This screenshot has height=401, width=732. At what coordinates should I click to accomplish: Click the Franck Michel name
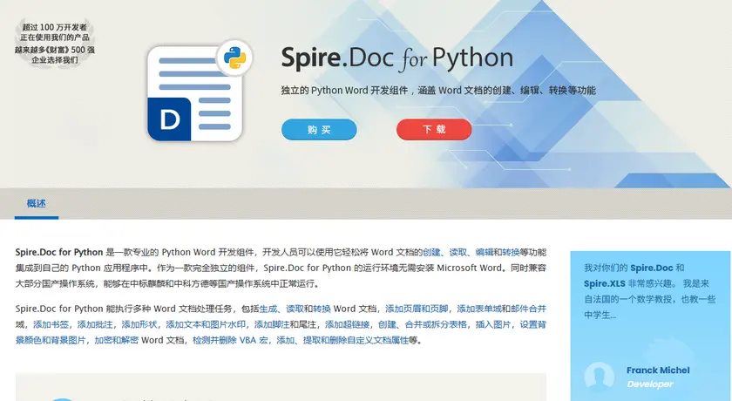pyautogui.click(x=658, y=370)
